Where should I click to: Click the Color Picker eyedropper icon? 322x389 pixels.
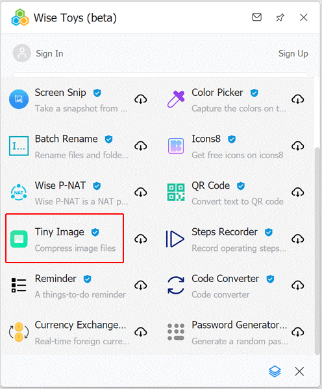coord(176,99)
